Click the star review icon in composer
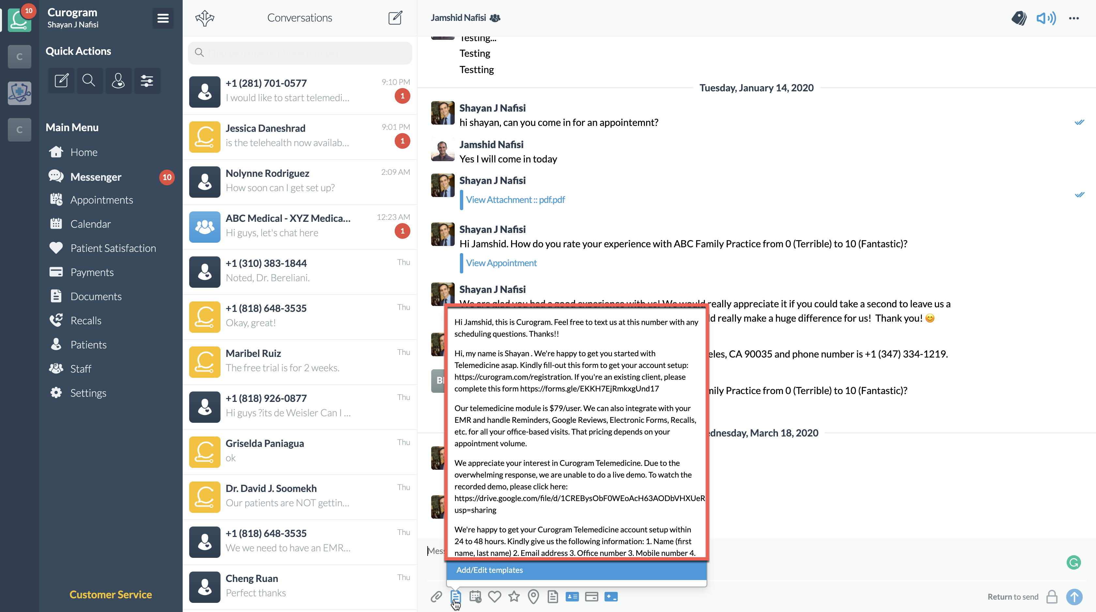This screenshot has height=612, width=1096. click(x=514, y=597)
